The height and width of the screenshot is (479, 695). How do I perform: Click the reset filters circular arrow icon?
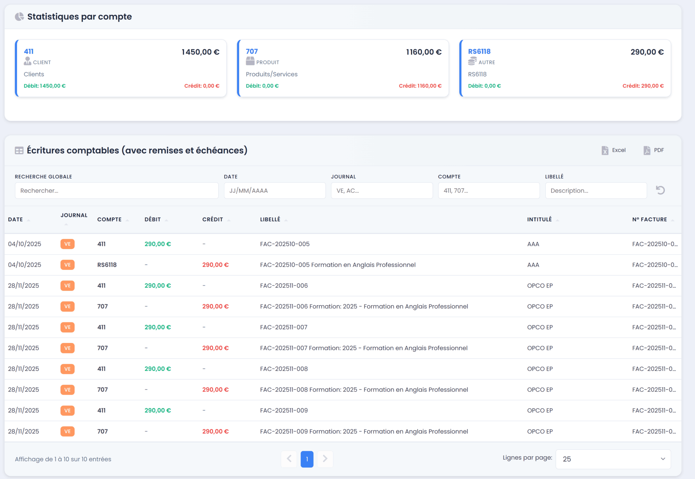pyautogui.click(x=660, y=190)
